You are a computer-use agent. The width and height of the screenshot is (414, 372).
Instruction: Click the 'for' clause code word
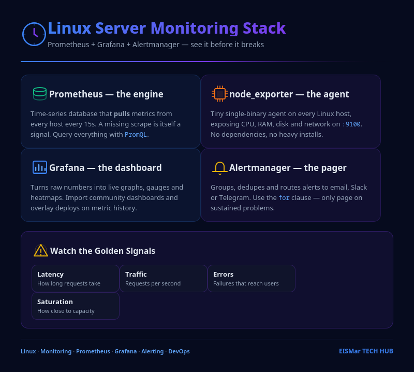click(284, 198)
